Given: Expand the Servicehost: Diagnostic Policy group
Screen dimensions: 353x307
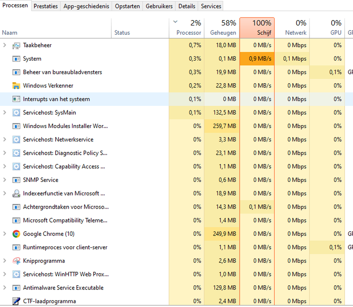Looking at the screenshot, I should pyautogui.click(x=5, y=153).
